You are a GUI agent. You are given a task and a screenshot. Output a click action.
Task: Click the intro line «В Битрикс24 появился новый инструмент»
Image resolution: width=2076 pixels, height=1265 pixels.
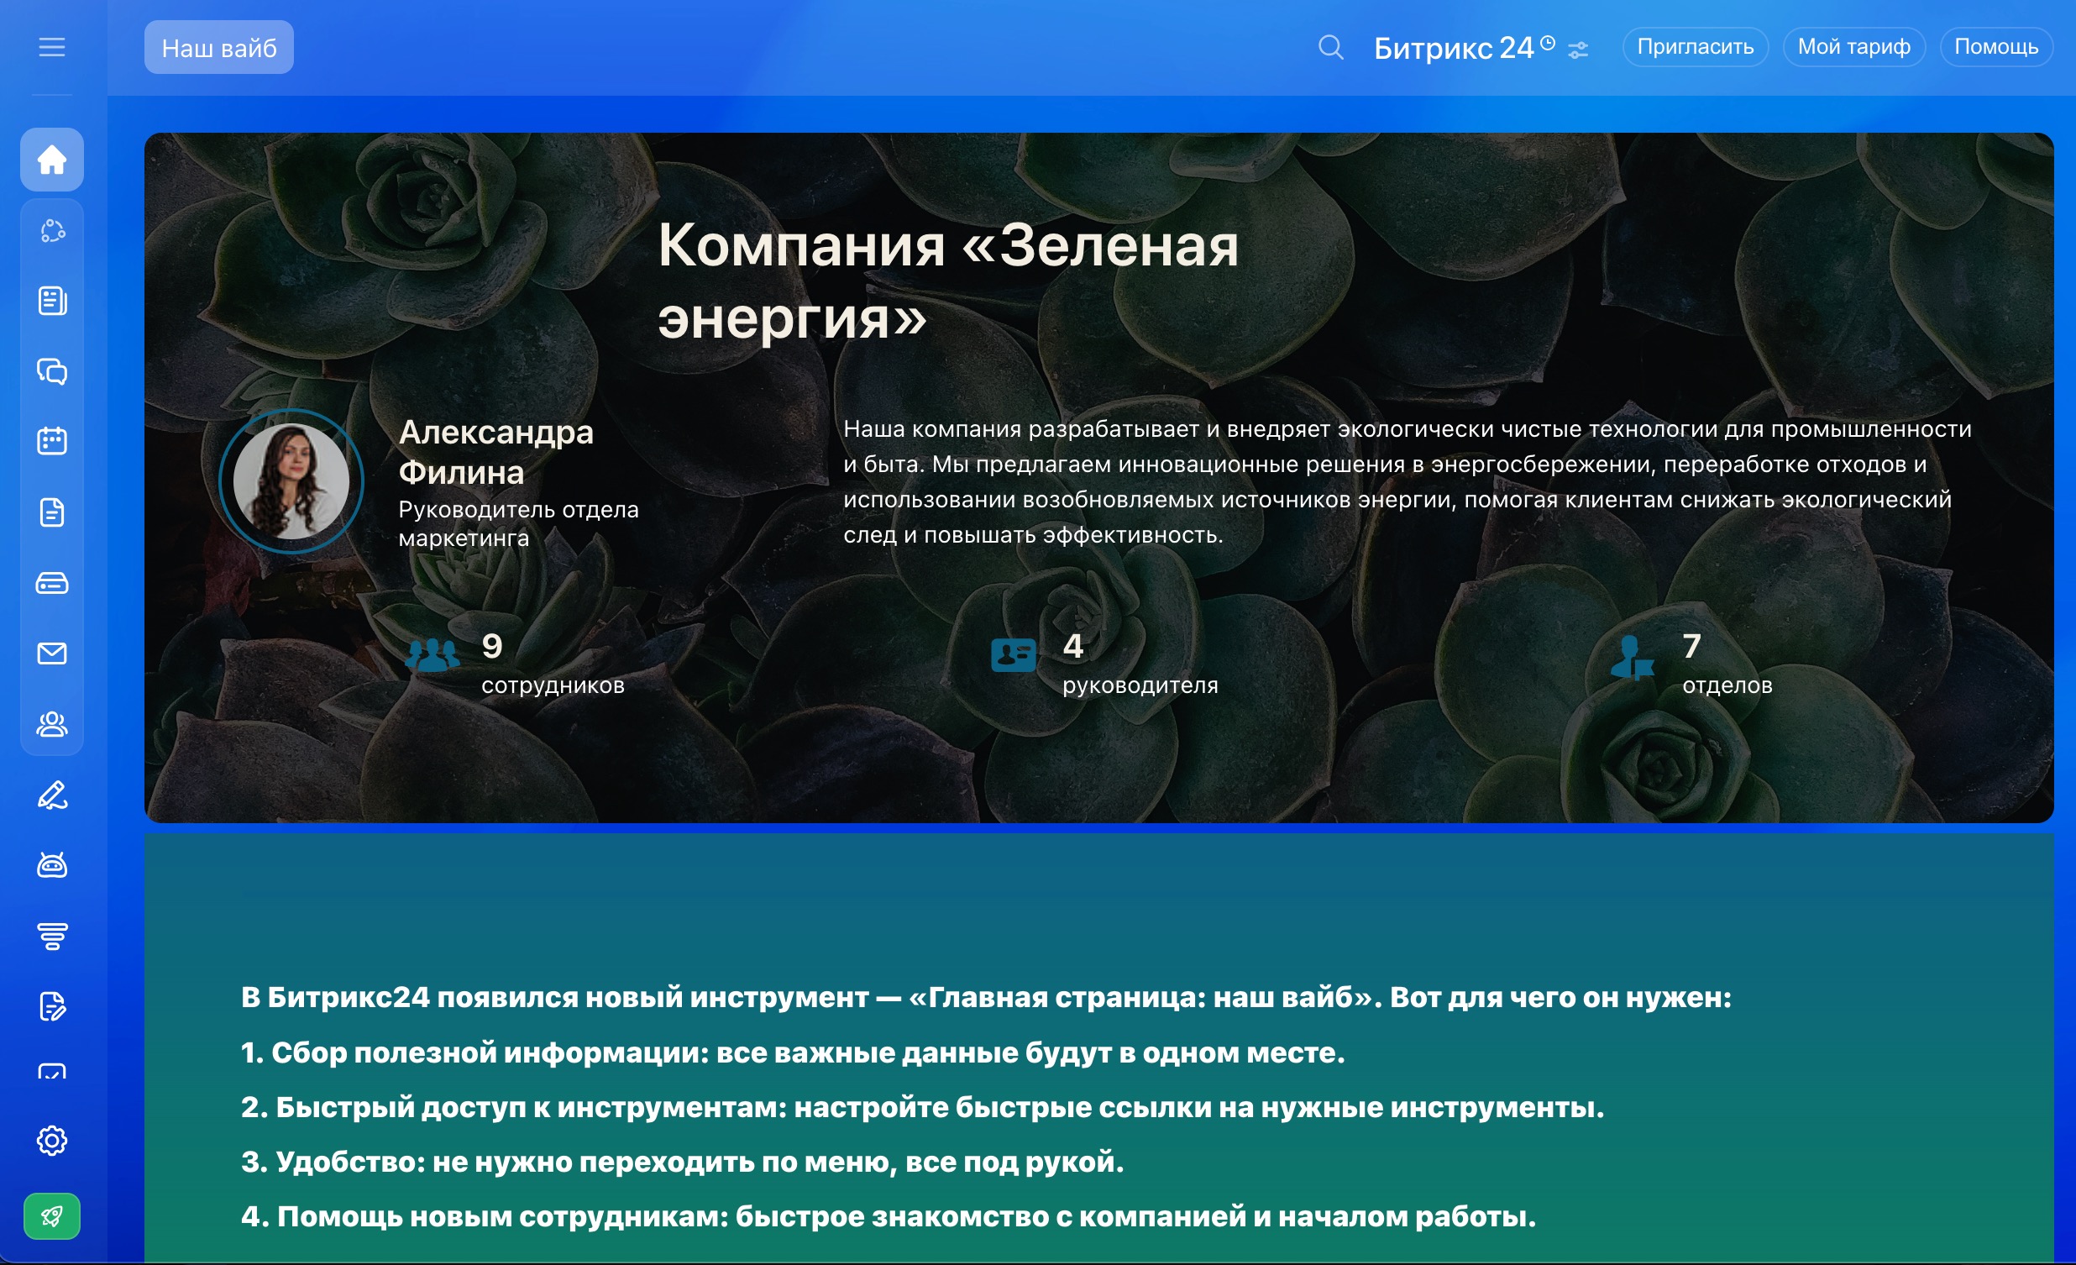point(986,998)
